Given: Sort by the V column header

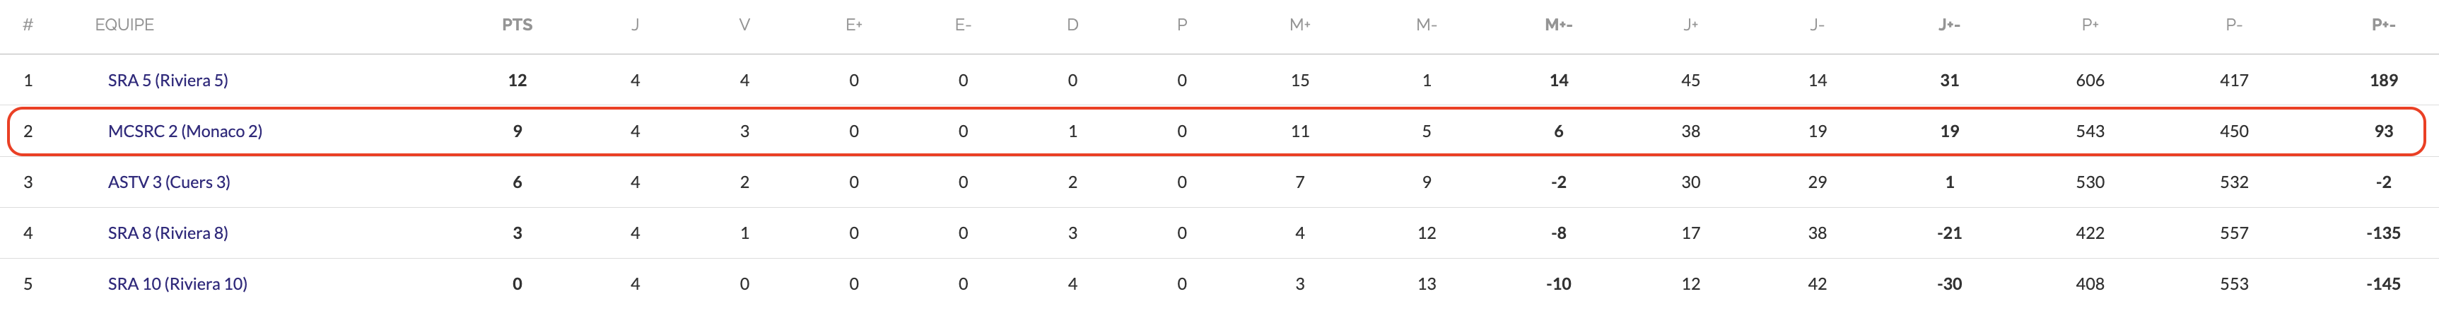Looking at the screenshot, I should tap(744, 25).
